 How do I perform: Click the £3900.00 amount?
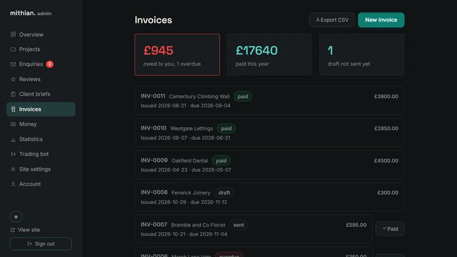(386, 96)
